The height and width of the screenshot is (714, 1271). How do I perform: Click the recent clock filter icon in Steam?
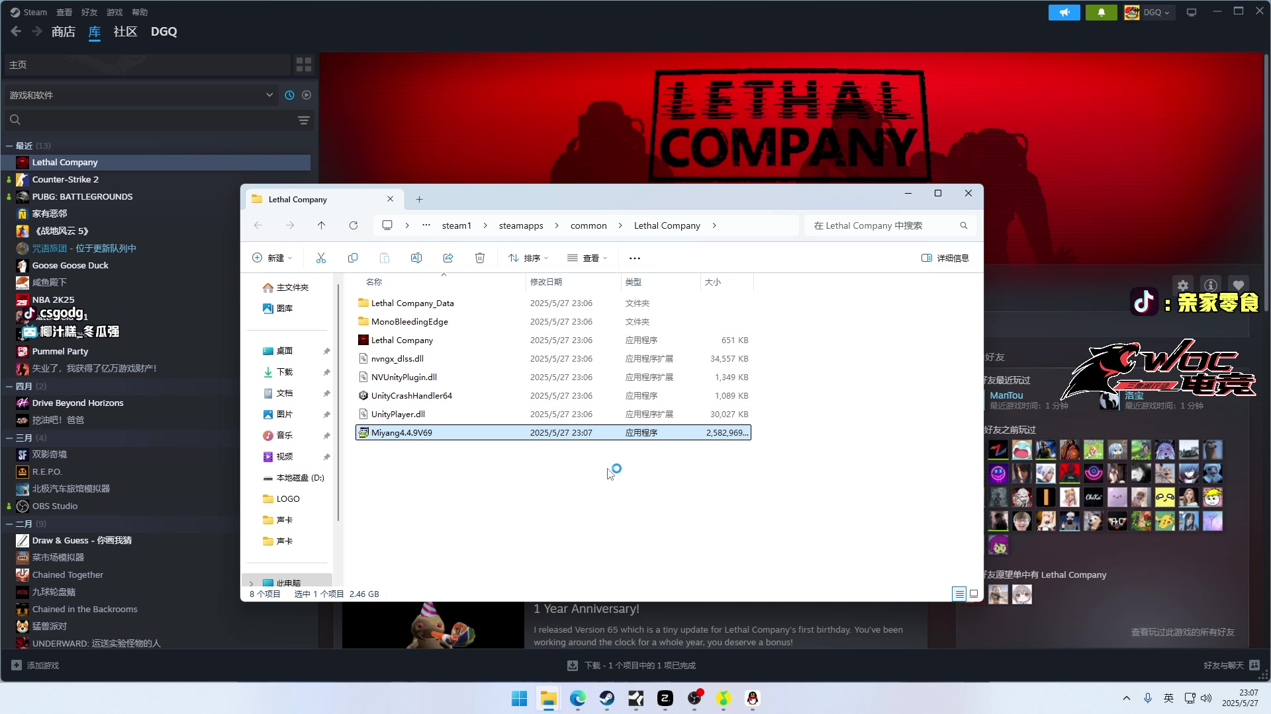[x=289, y=95]
